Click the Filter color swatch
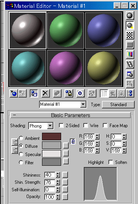Viewport: 138px width, 204px height. tap(51, 162)
